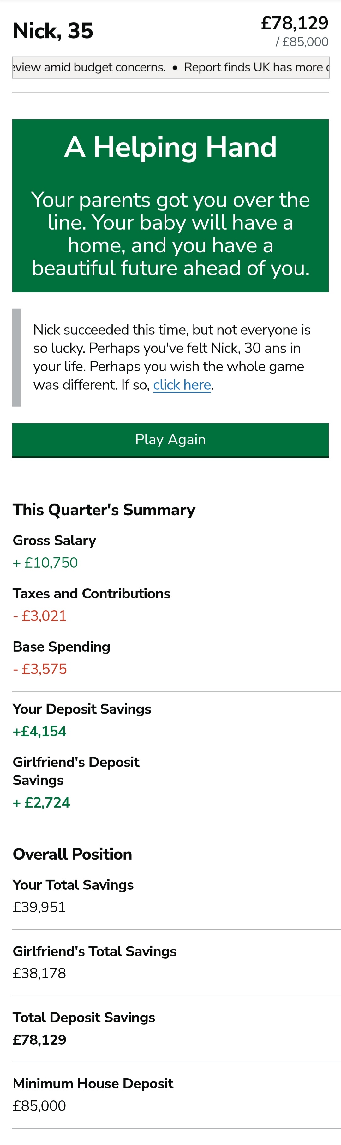Viewport: 341px width, 1145px height.
Task: Select the Taxes and Contributions label
Action: coord(91,594)
